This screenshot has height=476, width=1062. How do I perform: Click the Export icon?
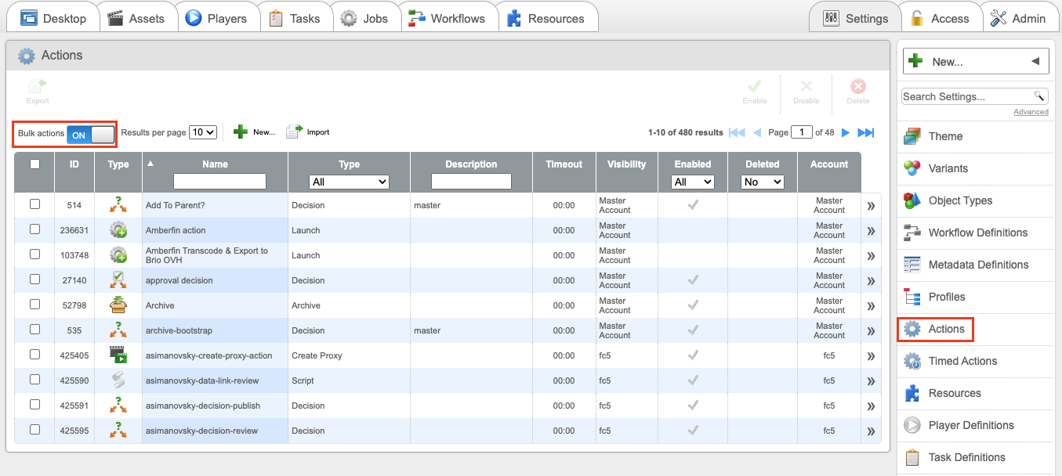(x=37, y=86)
